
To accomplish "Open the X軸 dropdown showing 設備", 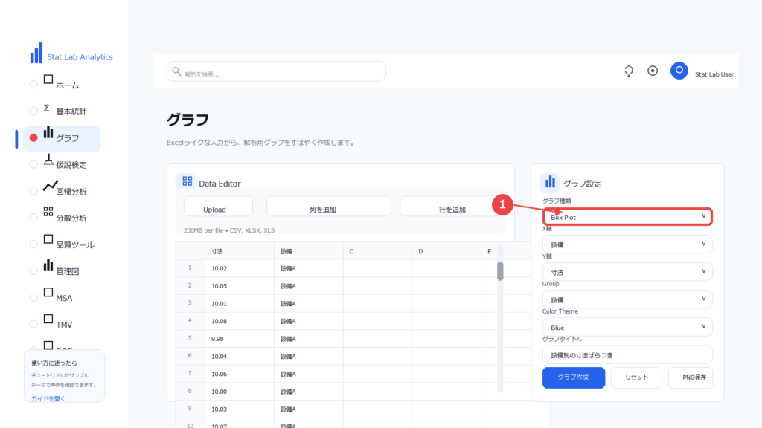I will pyautogui.click(x=627, y=244).
